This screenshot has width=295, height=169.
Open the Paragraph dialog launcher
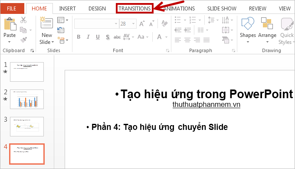[233, 50]
